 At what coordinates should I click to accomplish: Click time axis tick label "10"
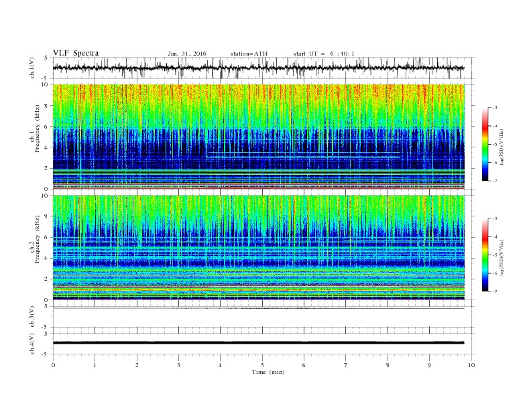point(471,365)
